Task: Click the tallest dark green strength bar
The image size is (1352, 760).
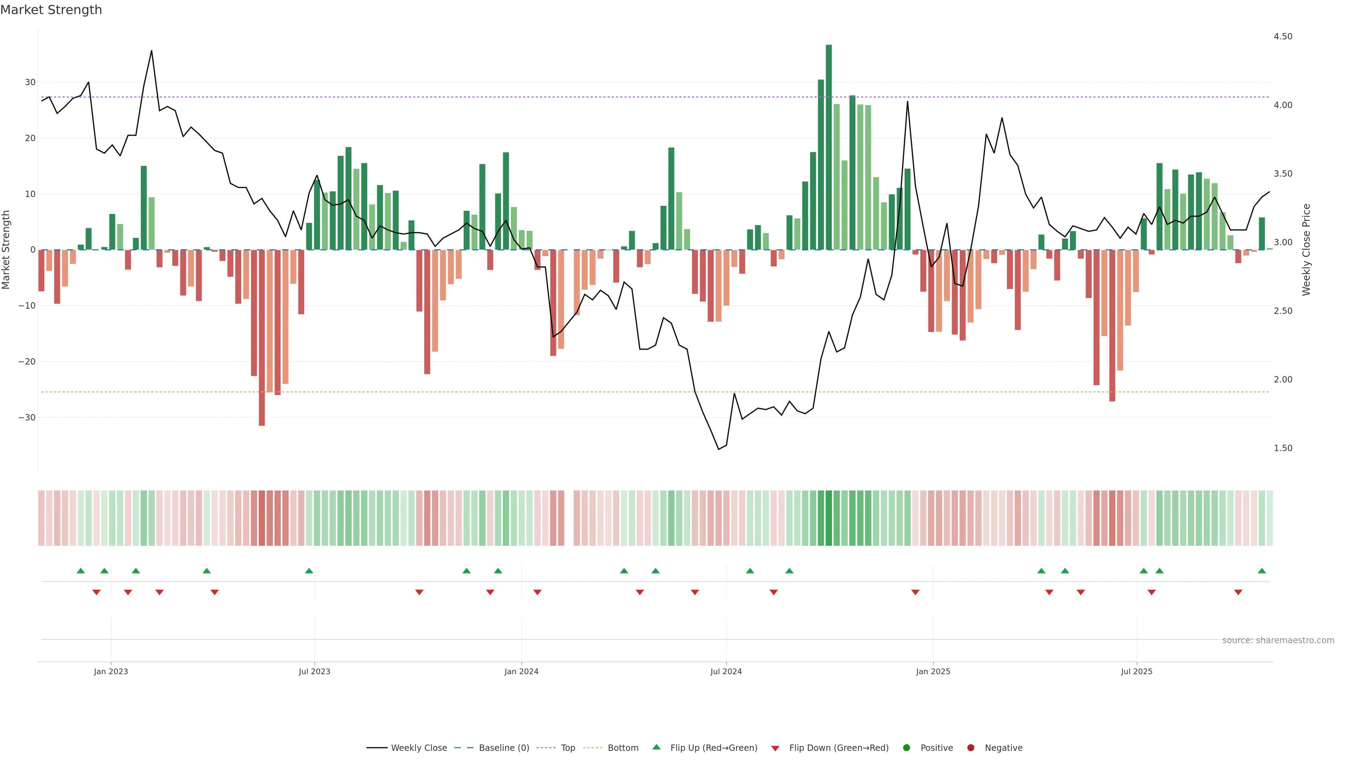Action: [829, 147]
